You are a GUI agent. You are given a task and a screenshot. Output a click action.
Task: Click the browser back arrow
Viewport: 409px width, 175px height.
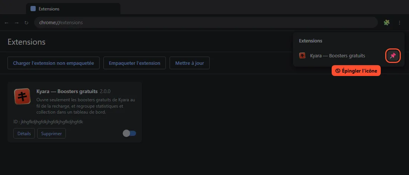[7, 23]
